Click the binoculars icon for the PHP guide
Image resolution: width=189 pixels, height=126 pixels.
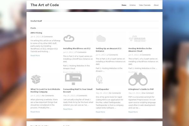click(x=138, y=79)
